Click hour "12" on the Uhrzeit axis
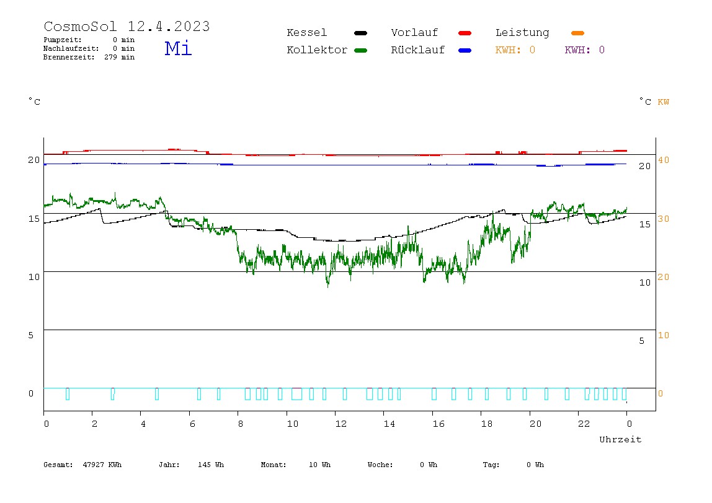This screenshot has width=712, height=503. click(x=341, y=424)
